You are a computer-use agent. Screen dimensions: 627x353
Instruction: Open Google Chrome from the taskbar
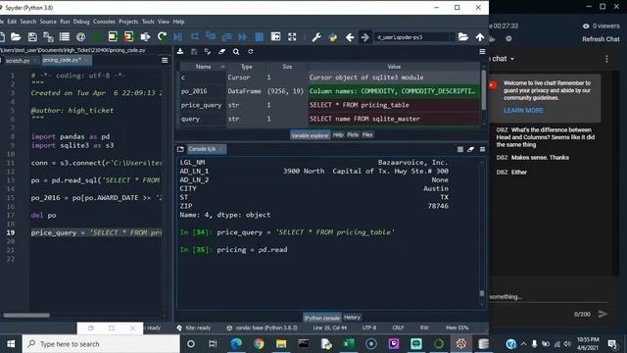259,344
